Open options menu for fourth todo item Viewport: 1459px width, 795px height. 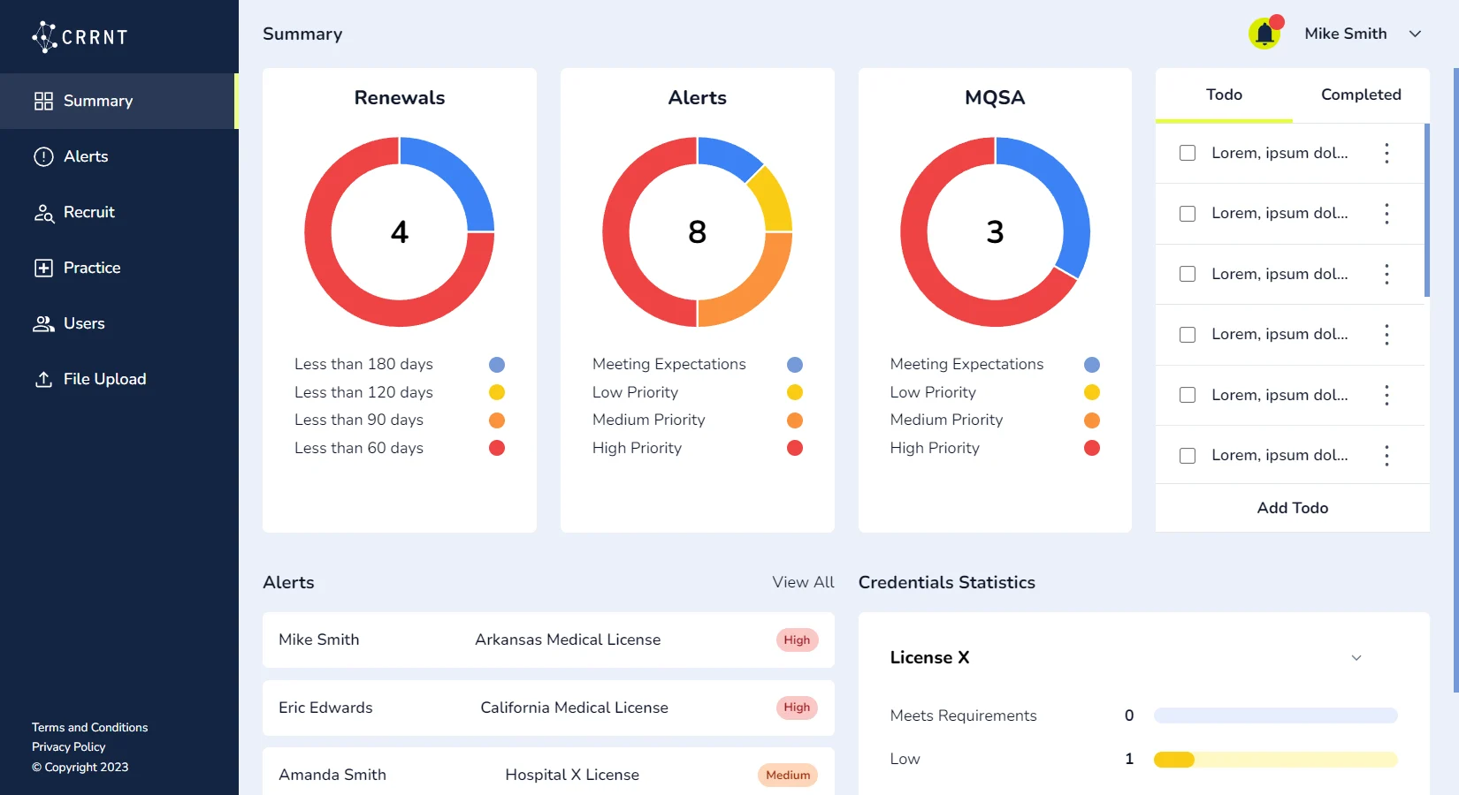(1386, 335)
